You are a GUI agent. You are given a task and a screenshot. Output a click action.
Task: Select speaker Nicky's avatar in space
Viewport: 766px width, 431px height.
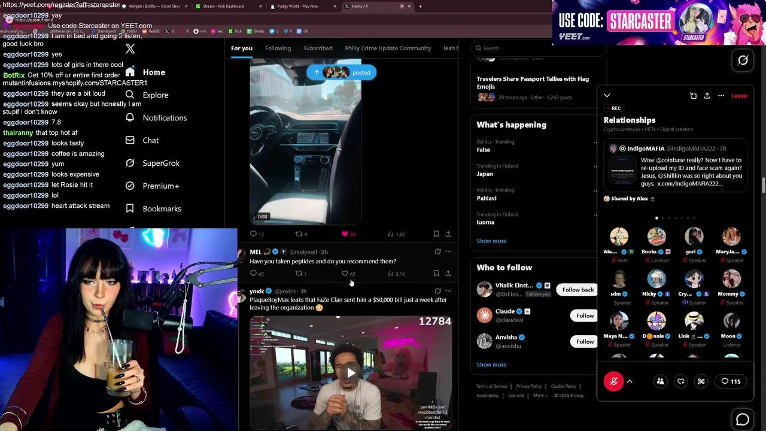(x=656, y=279)
